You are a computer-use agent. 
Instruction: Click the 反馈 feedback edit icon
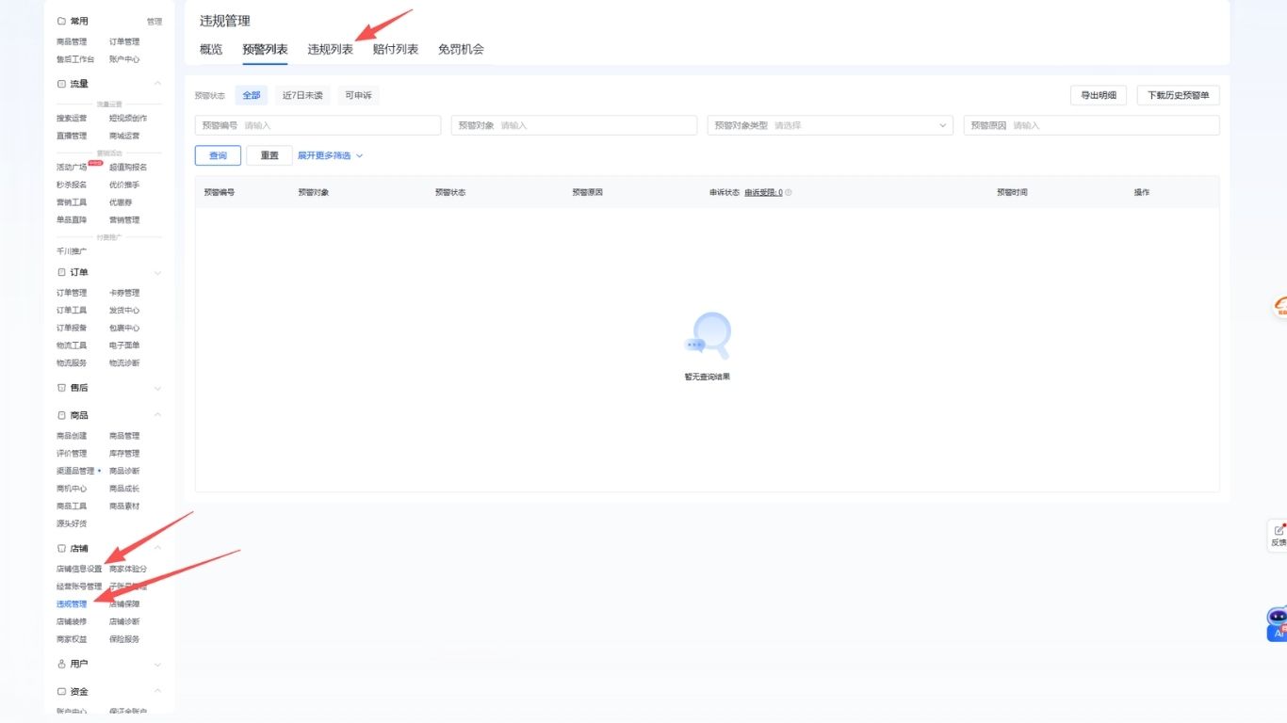pos(1279,530)
